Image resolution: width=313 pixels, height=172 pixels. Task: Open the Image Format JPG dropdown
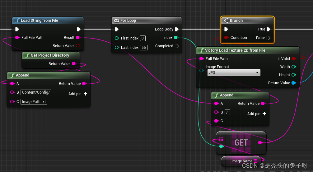pyautogui.click(x=234, y=73)
